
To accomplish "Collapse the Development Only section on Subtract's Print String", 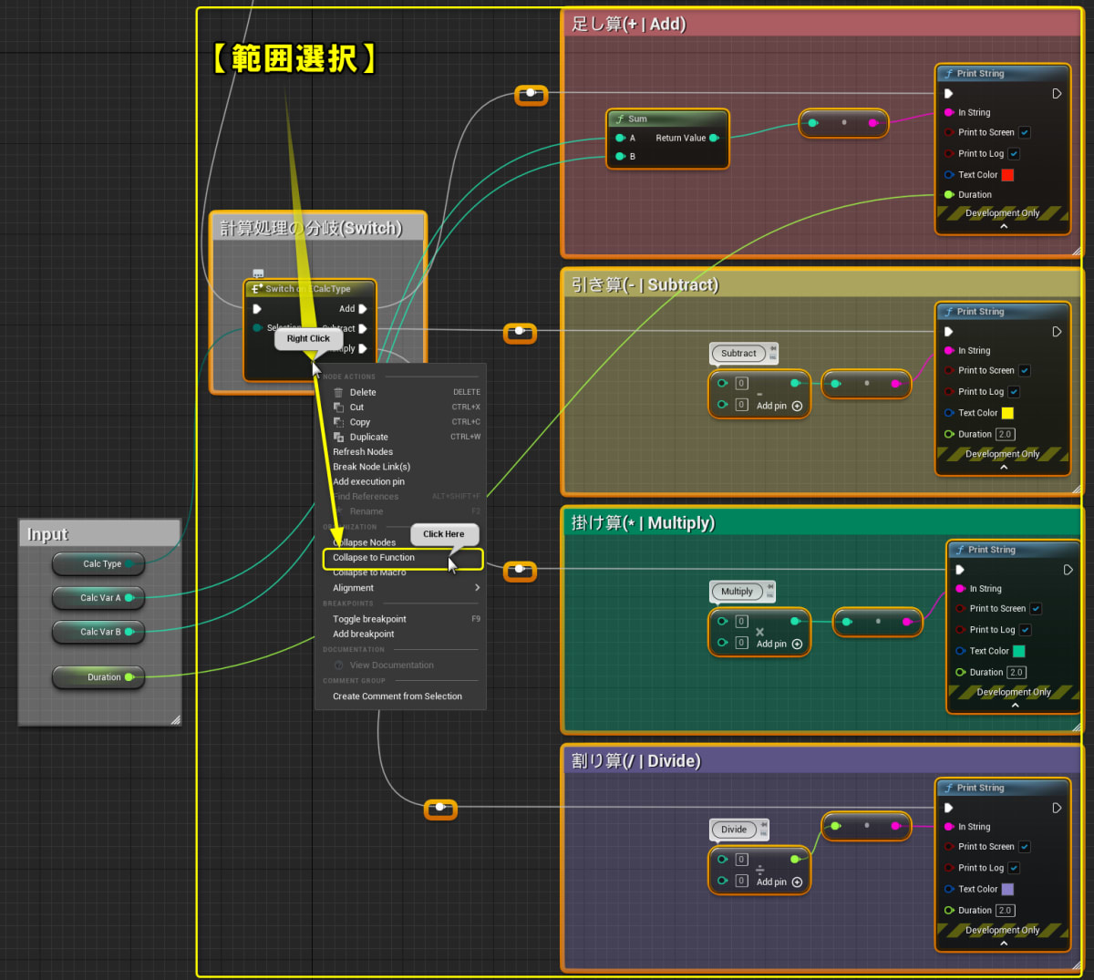I will tap(1003, 466).
